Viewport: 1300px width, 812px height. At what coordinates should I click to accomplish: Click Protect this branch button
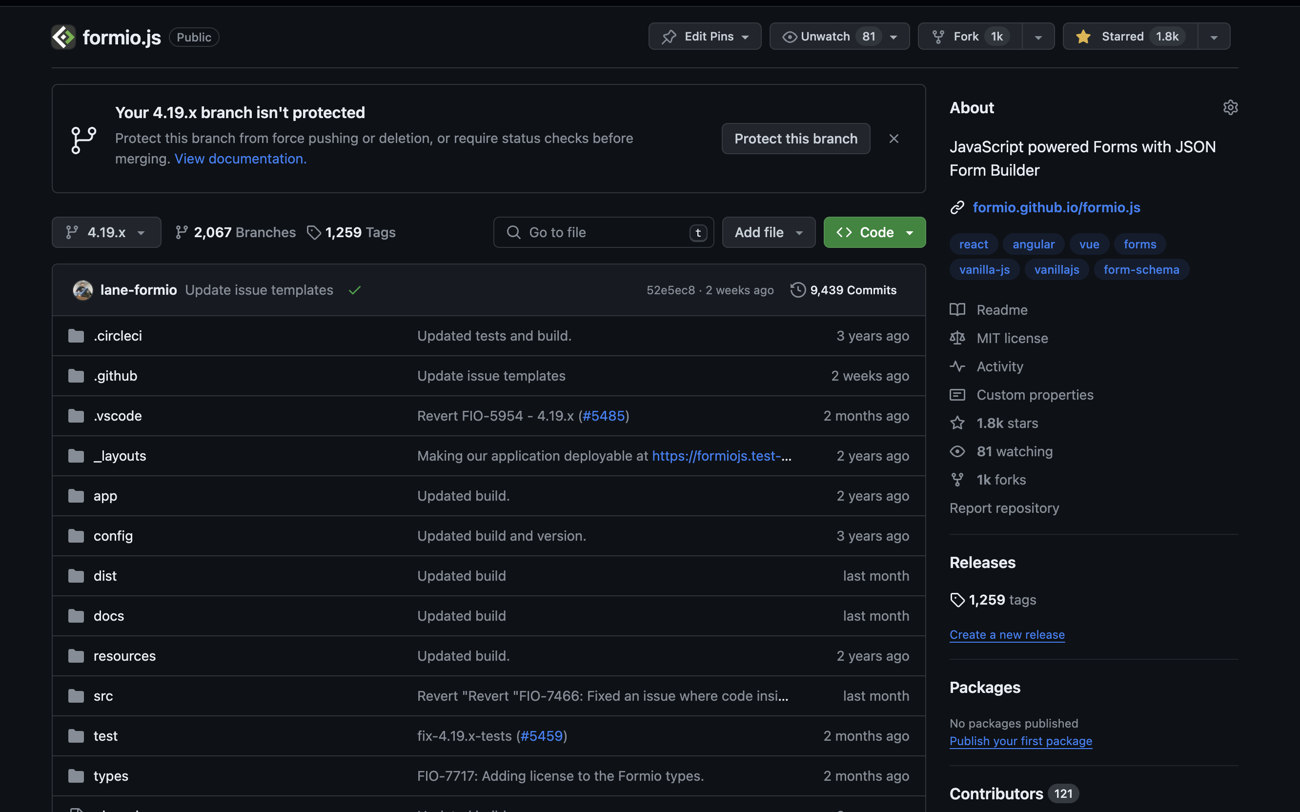pyautogui.click(x=795, y=139)
